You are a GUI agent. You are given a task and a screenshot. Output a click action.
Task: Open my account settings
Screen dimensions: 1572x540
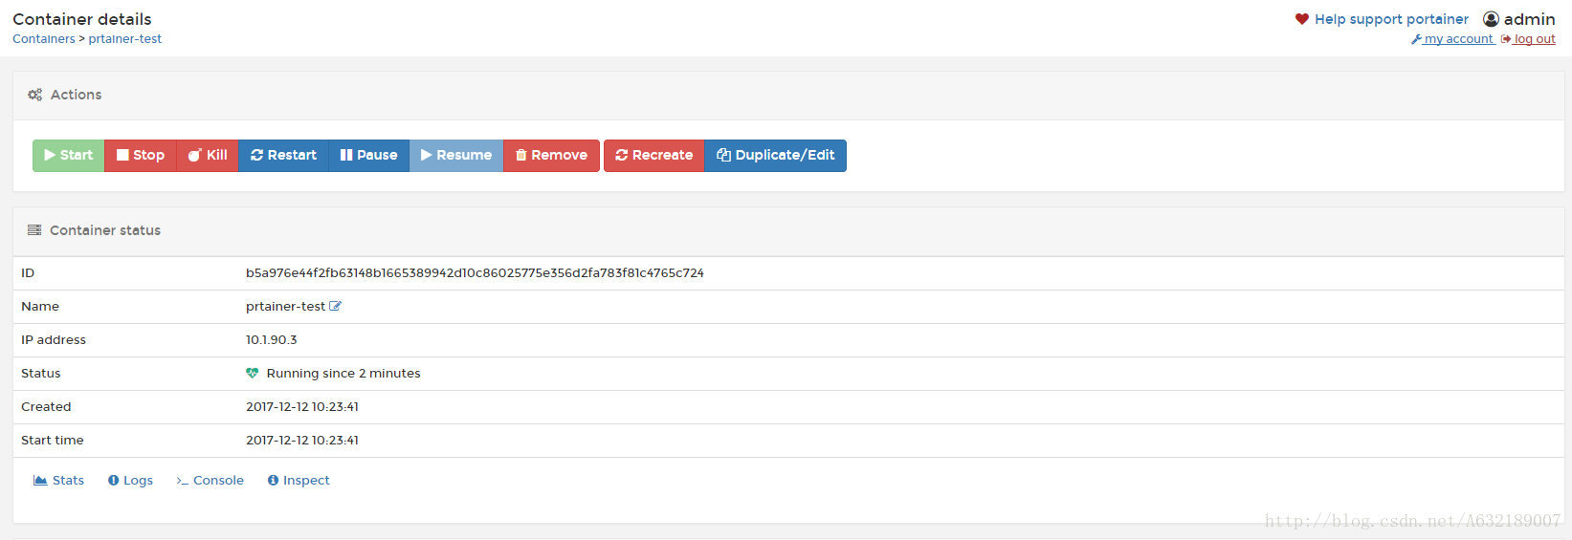[x=1452, y=39]
